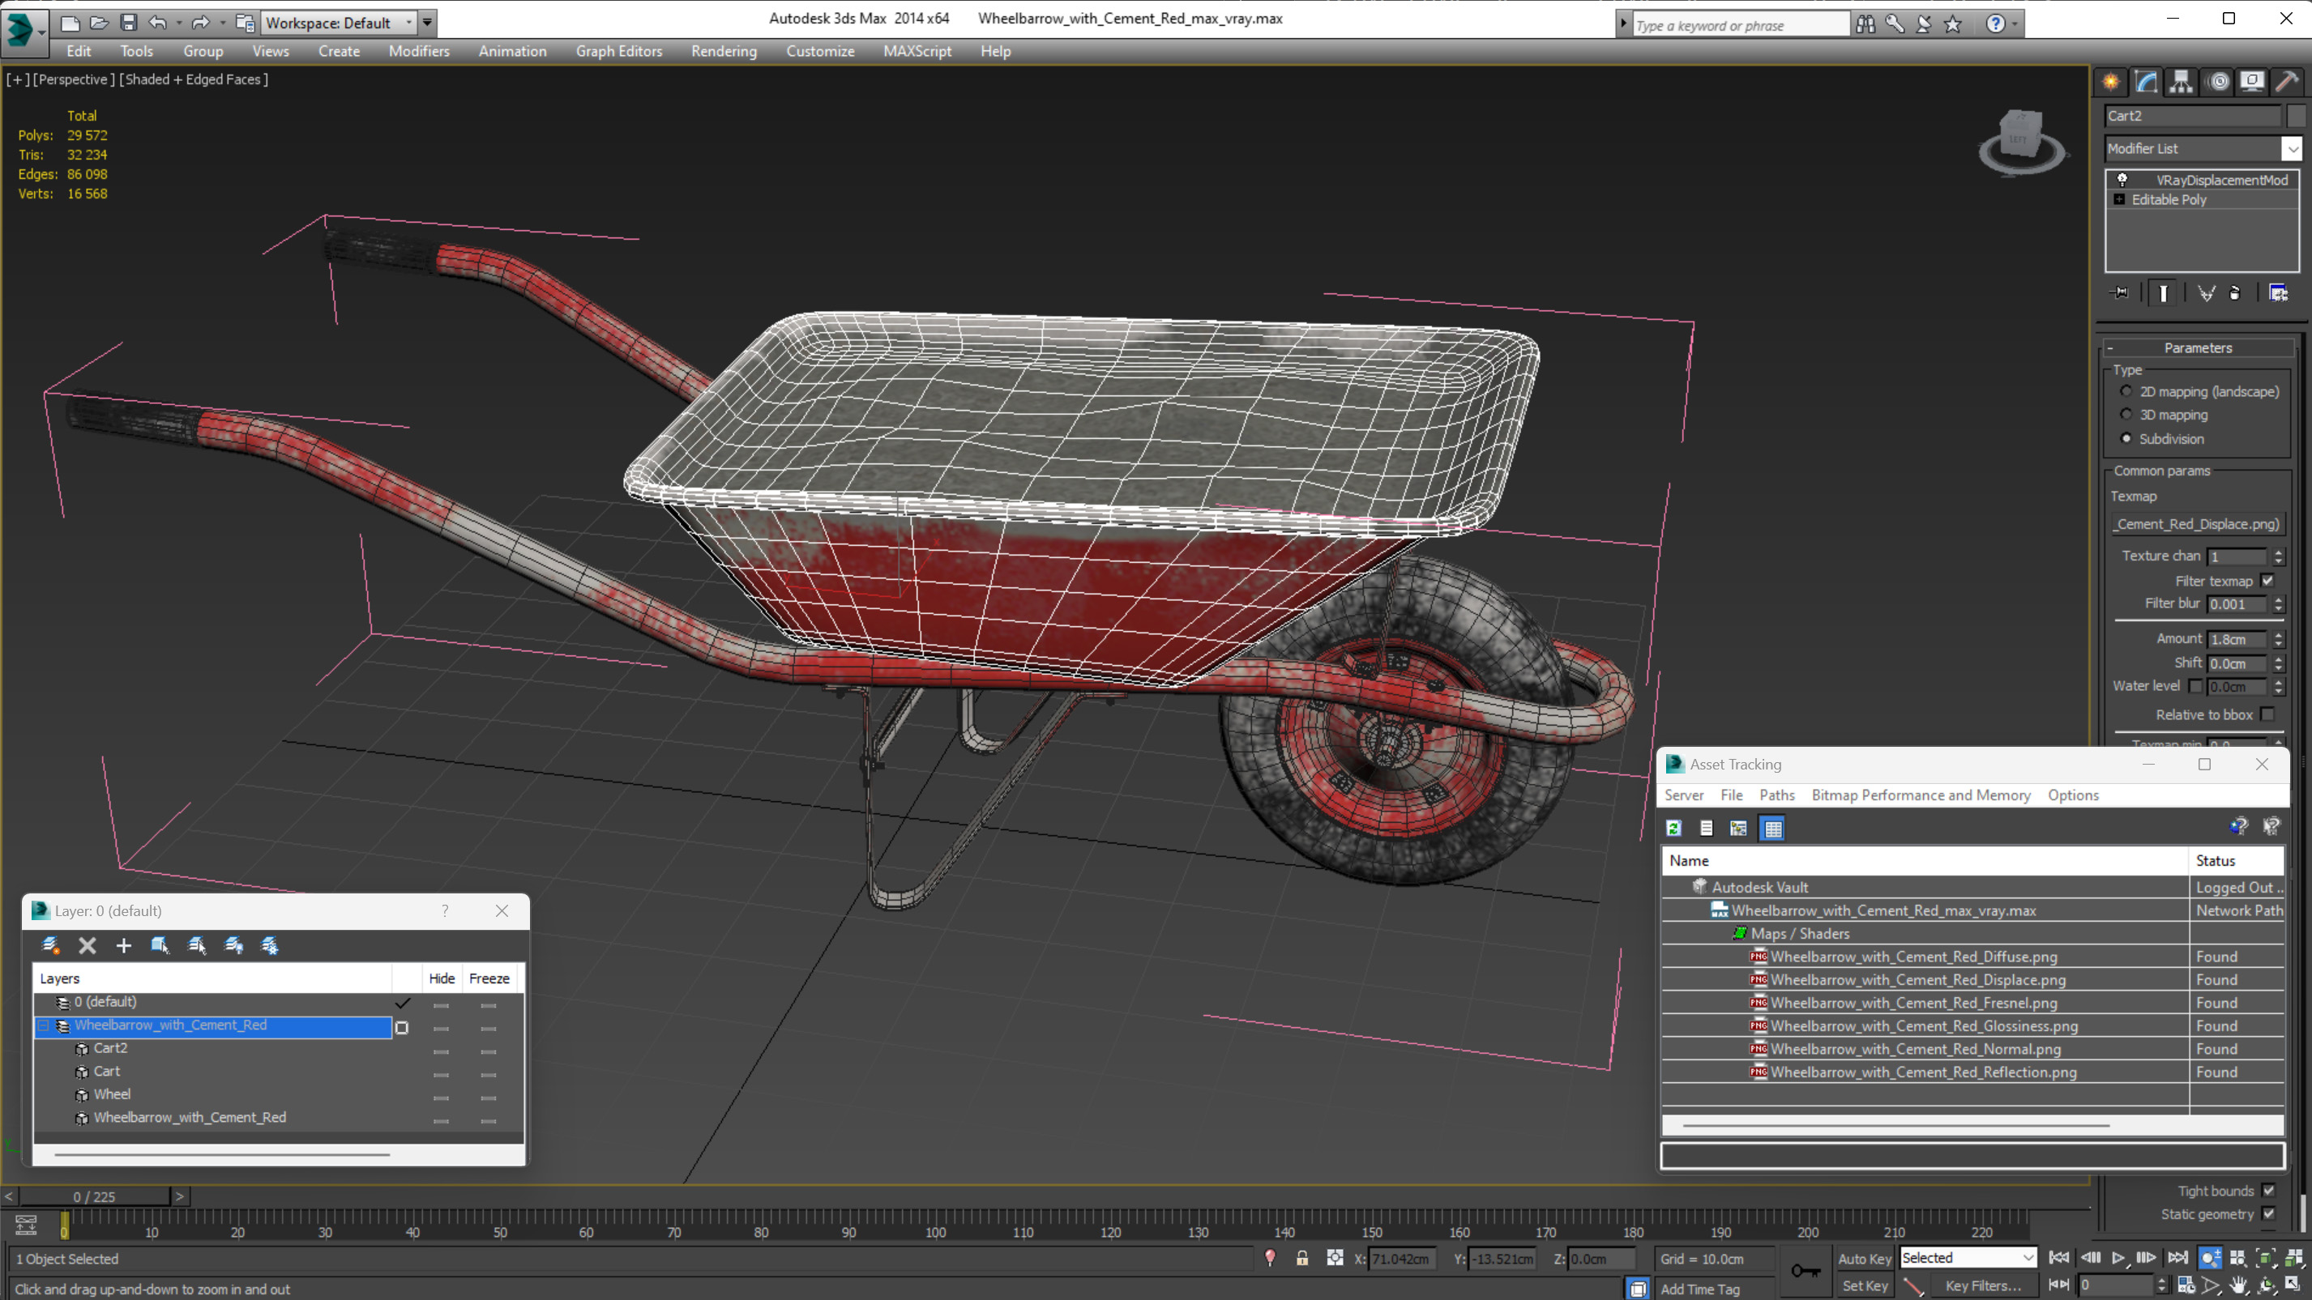Toggle Filter texmap checkbox
The height and width of the screenshot is (1300, 2312).
click(x=2268, y=582)
